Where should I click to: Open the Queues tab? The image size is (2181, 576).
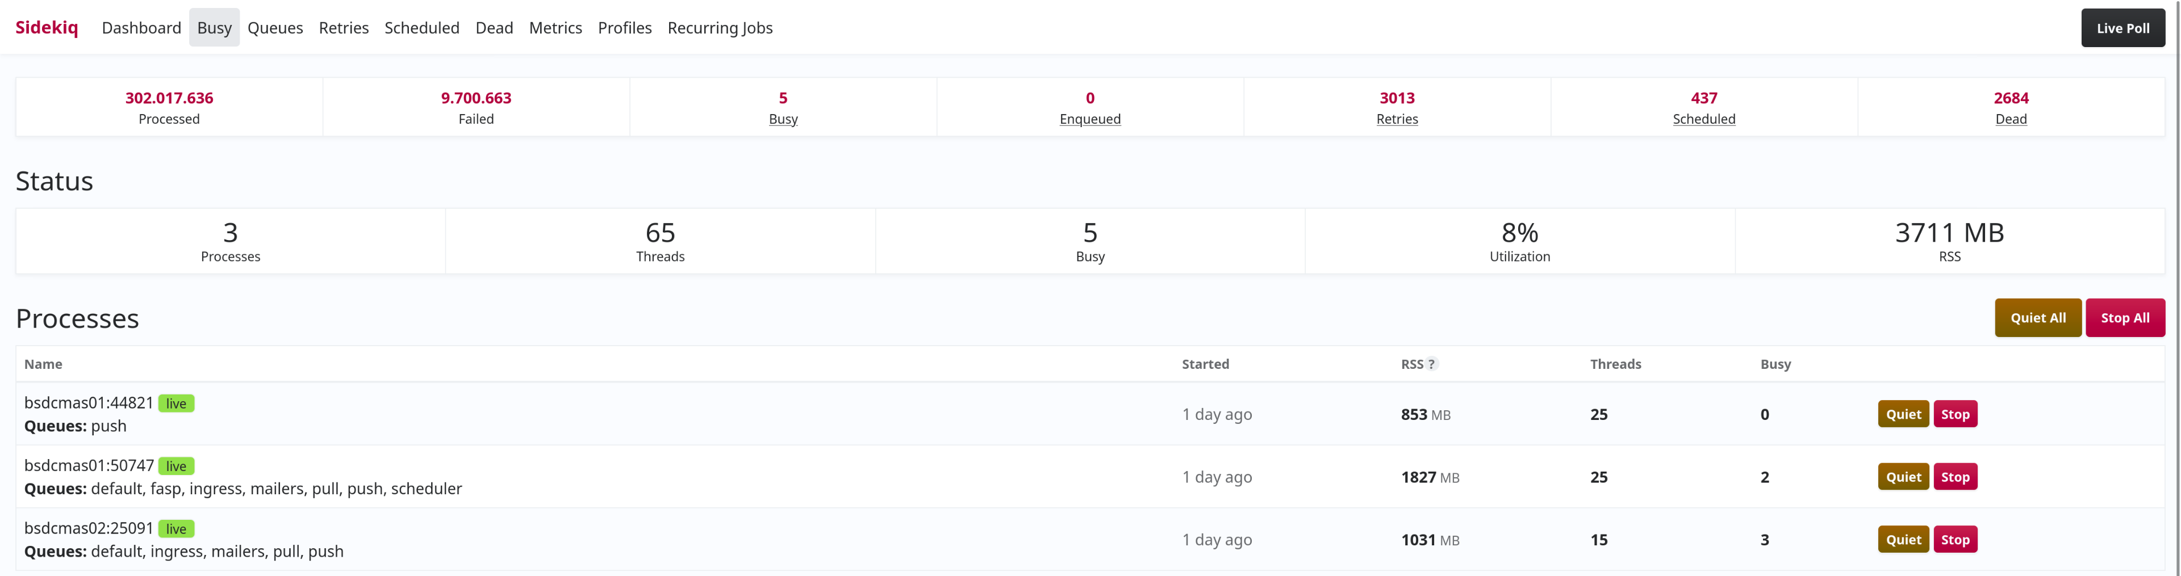(x=275, y=28)
